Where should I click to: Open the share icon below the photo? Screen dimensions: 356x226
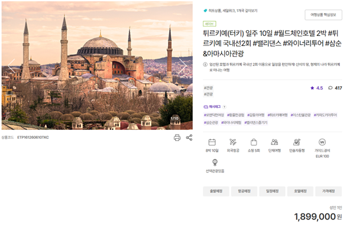point(189,137)
